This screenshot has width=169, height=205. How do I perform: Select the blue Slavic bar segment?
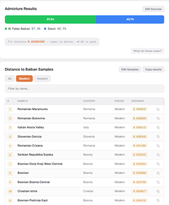[130, 19]
